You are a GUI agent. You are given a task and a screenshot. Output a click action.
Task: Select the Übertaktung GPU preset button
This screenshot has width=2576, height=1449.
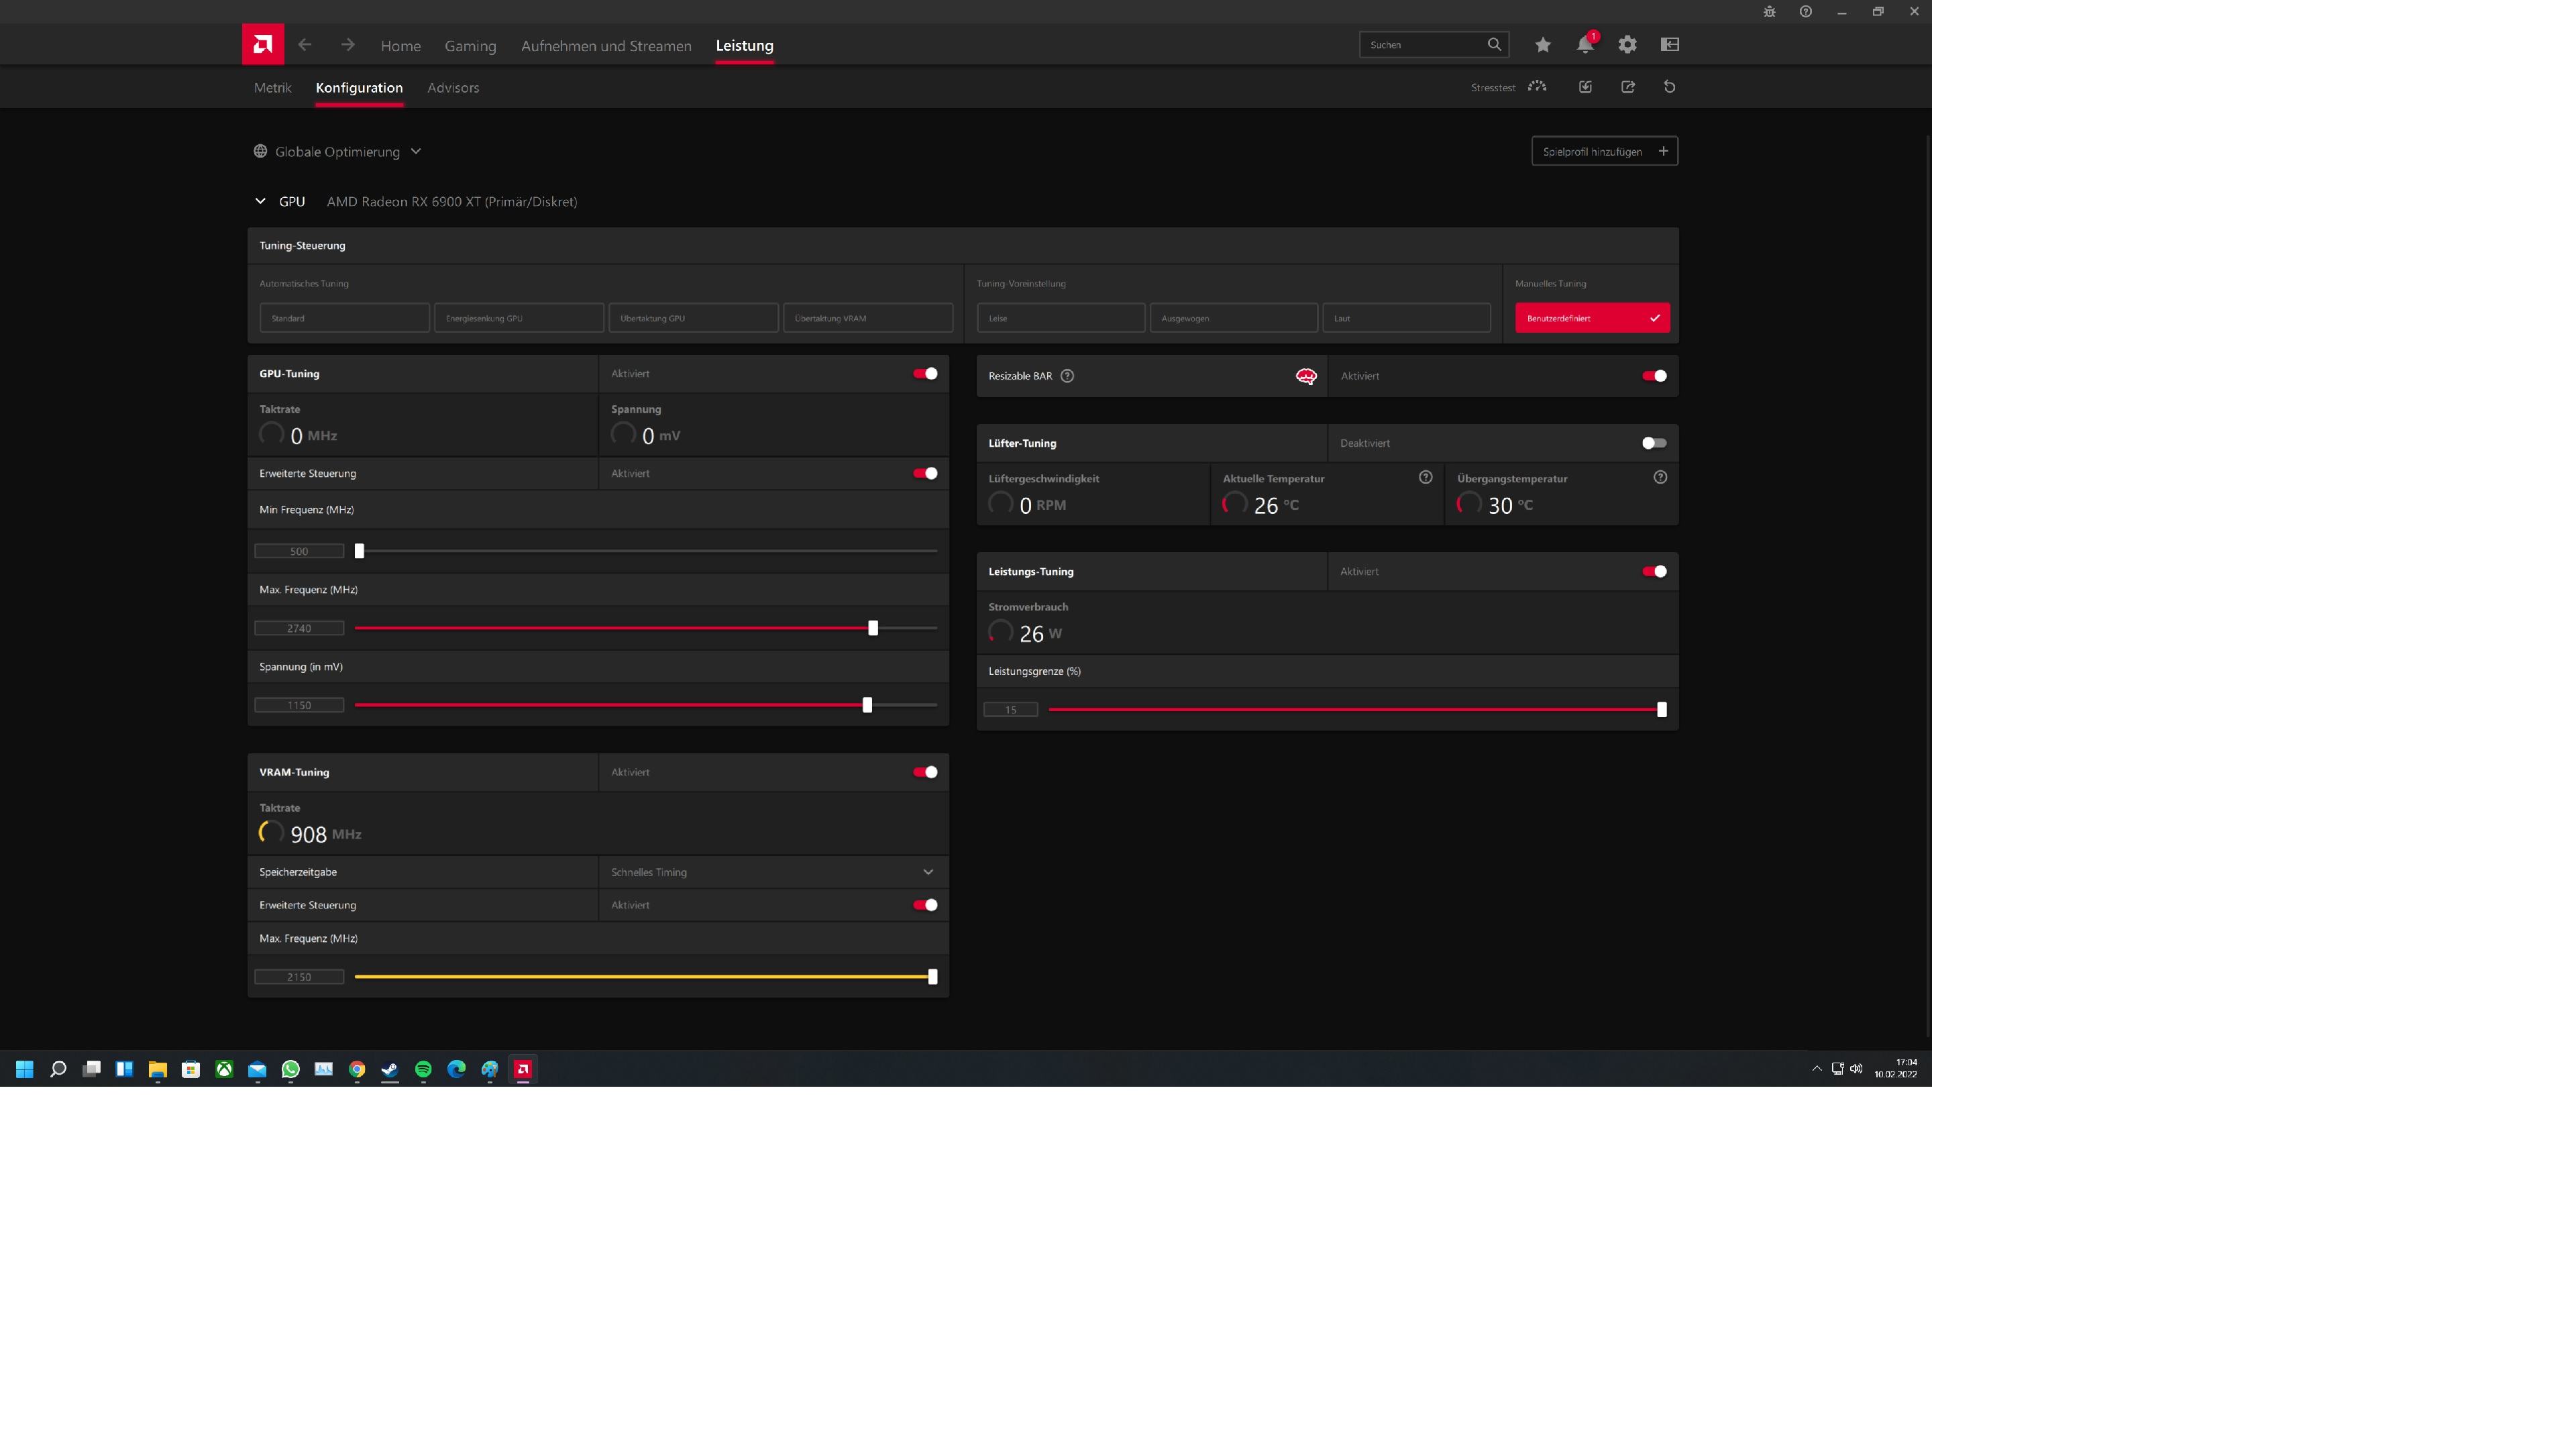[x=693, y=318]
